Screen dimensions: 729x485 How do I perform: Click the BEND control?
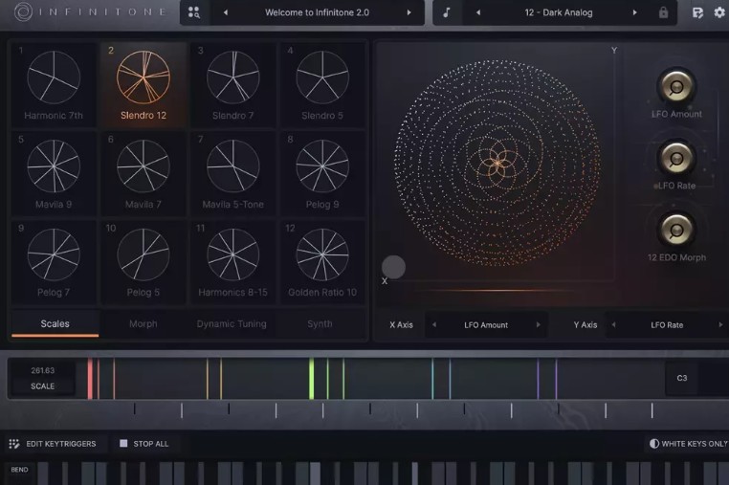[x=19, y=470]
